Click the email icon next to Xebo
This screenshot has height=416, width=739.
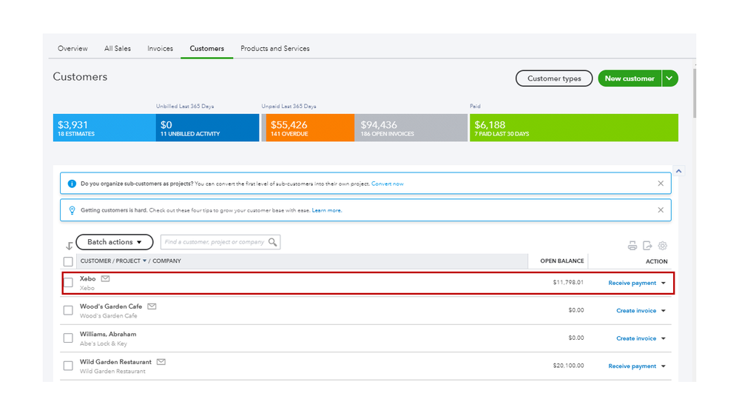[x=106, y=278]
